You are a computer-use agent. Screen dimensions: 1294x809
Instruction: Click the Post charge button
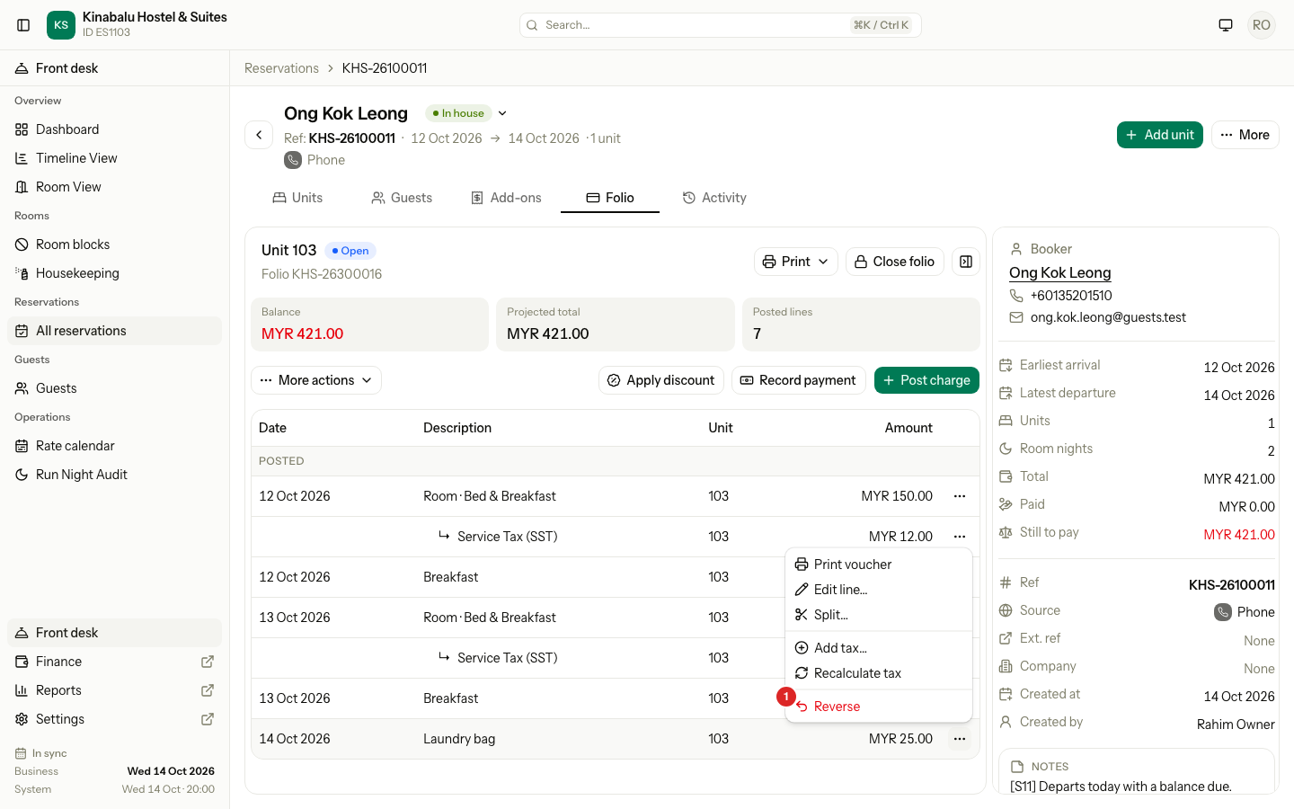point(926,380)
